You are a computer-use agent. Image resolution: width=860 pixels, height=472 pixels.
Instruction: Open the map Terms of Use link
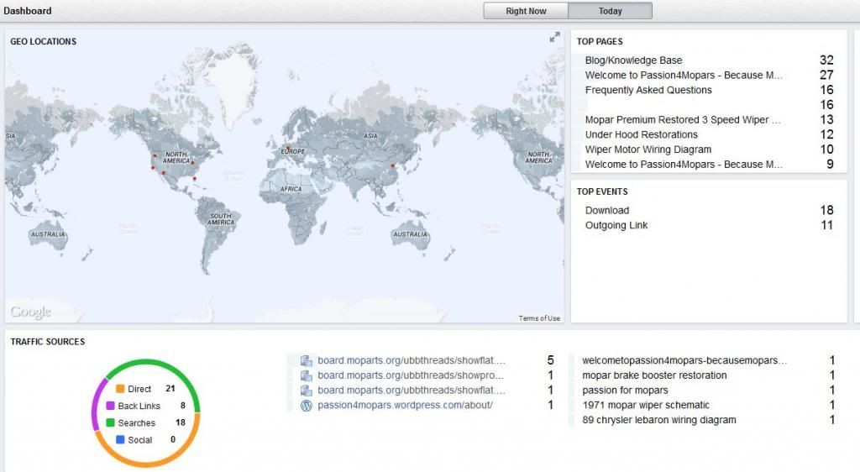(539, 318)
